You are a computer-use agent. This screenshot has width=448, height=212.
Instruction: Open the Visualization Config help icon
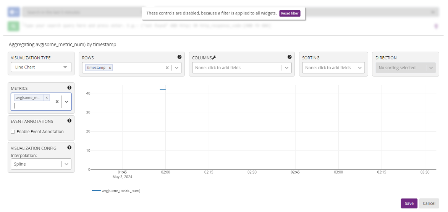(69, 147)
